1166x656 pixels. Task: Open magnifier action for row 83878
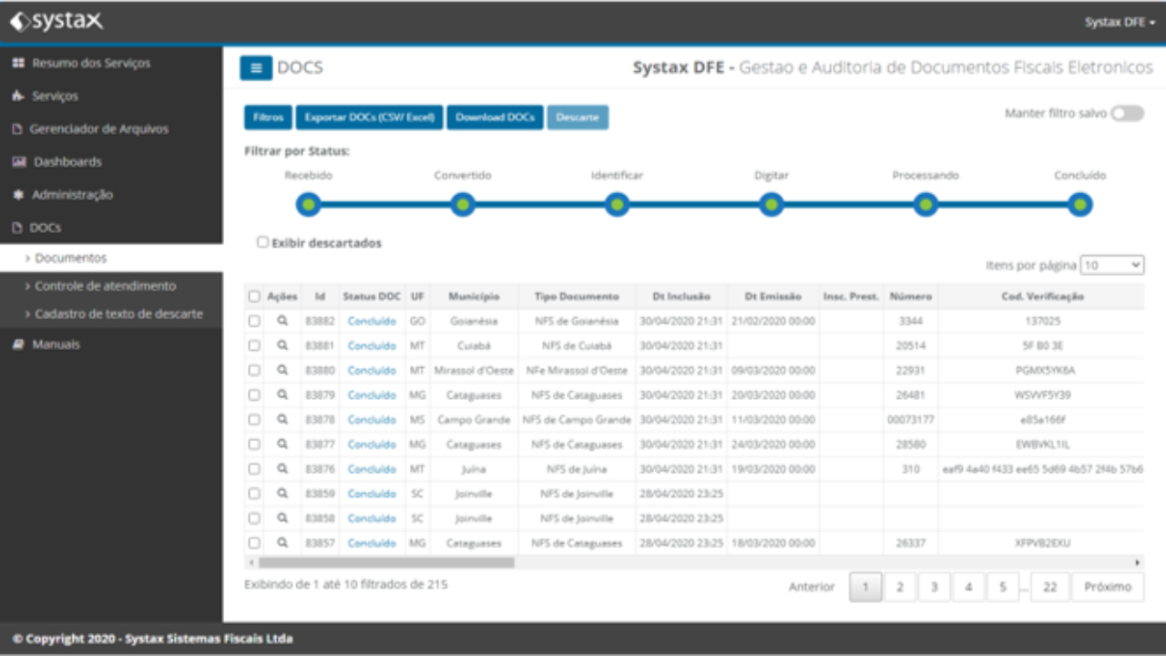[282, 419]
